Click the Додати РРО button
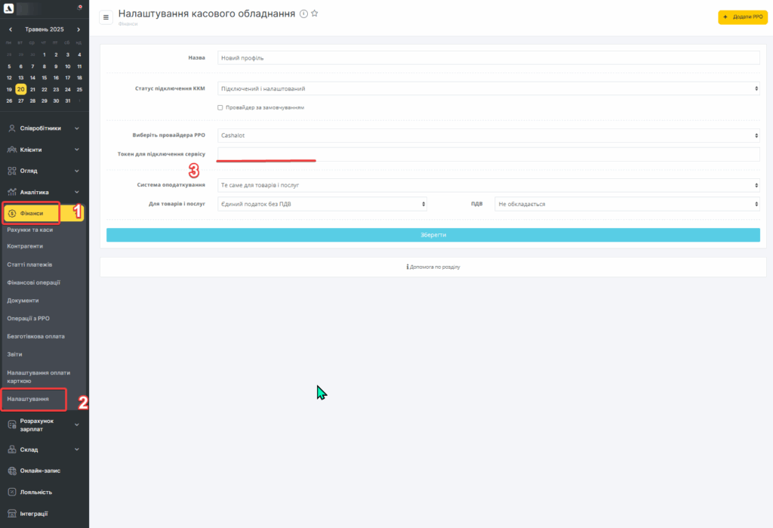This screenshot has height=528, width=773. coord(742,17)
